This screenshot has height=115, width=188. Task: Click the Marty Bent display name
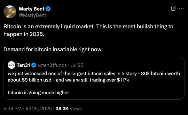[x=32, y=9]
